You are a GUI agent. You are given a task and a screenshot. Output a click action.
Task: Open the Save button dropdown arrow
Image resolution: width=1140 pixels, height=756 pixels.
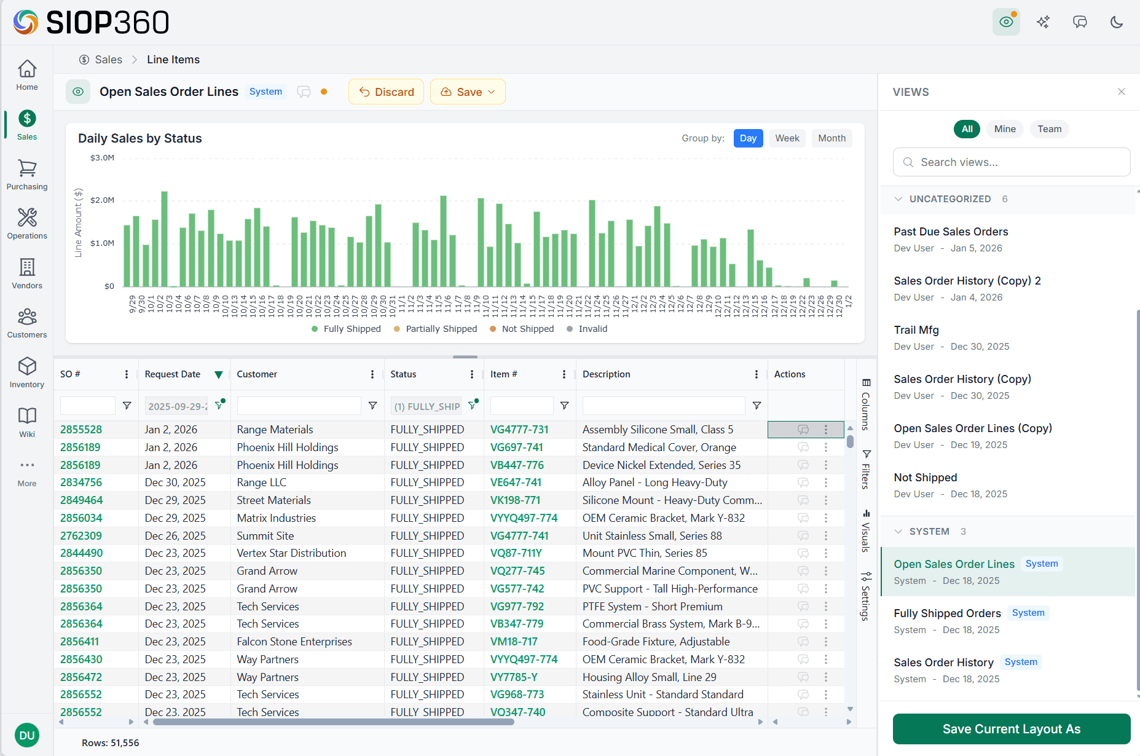click(x=491, y=92)
